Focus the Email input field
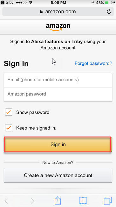 point(58,80)
